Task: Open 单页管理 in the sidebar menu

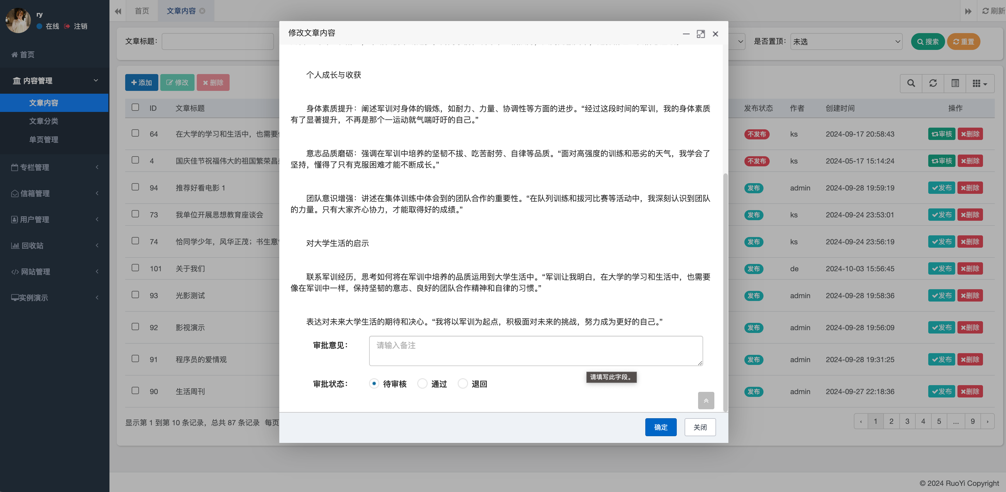Action: (x=44, y=140)
